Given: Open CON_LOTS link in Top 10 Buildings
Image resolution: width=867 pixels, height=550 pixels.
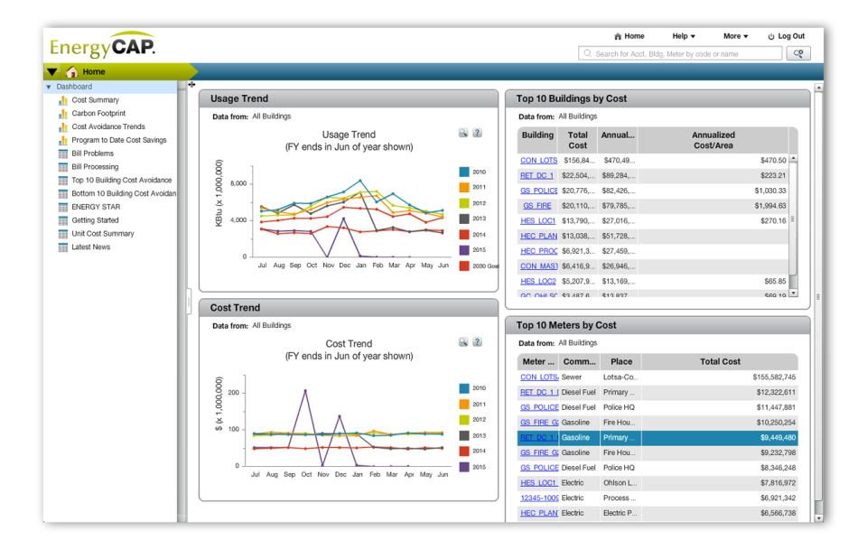Looking at the screenshot, I should 538,160.
